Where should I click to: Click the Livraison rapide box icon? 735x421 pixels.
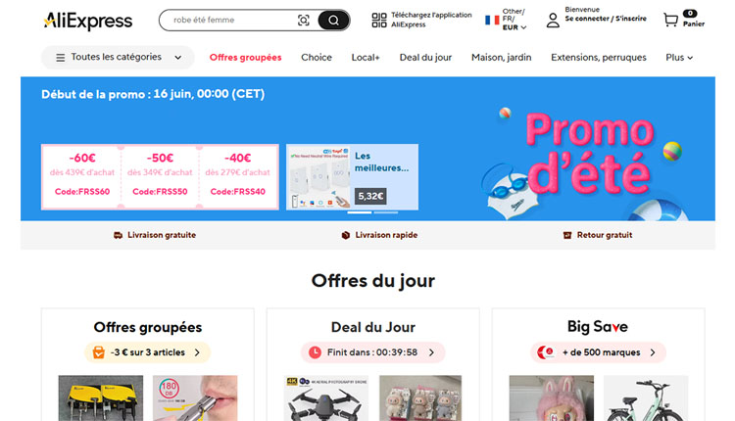[346, 235]
